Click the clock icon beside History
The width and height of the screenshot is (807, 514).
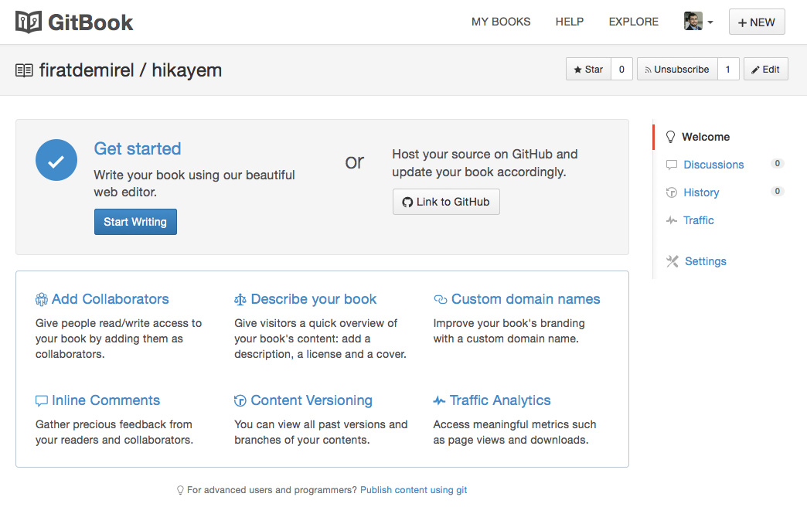[x=672, y=192]
